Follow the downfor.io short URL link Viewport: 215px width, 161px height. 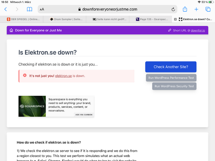[x=198, y=31]
